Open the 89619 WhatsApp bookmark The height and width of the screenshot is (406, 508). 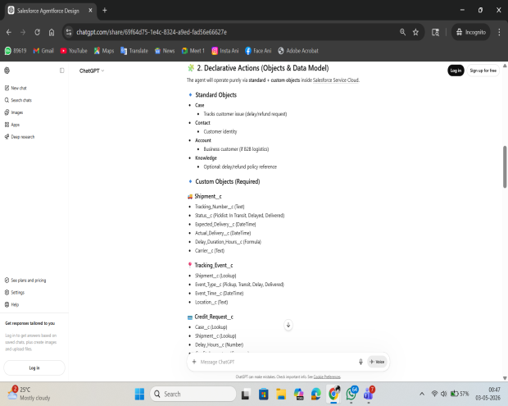[16, 51]
